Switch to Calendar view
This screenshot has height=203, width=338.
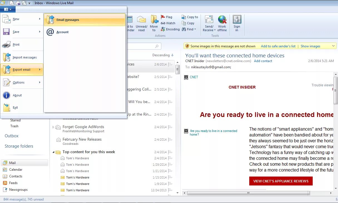click(x=24, y=170)
